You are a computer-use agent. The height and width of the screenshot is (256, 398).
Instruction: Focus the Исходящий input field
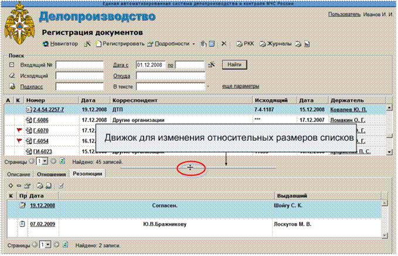(80, 76)
